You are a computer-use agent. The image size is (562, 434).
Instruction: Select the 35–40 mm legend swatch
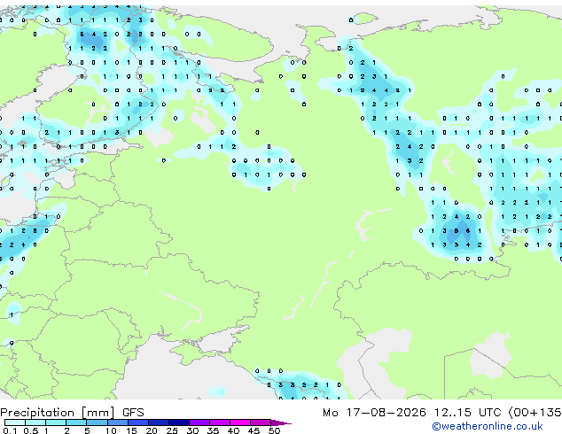(220, 422)
